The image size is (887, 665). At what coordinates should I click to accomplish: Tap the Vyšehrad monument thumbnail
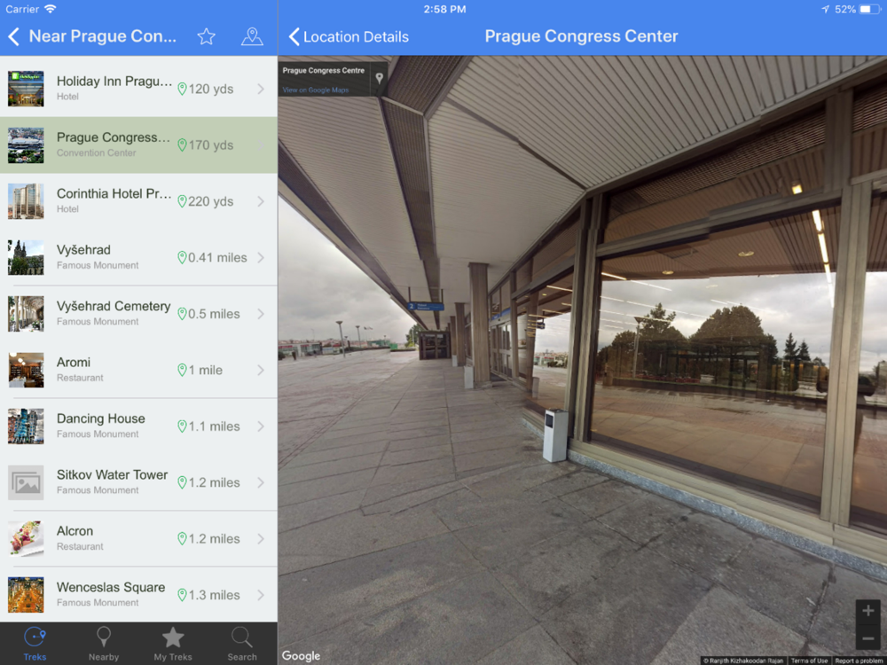(x=26, y=258)
